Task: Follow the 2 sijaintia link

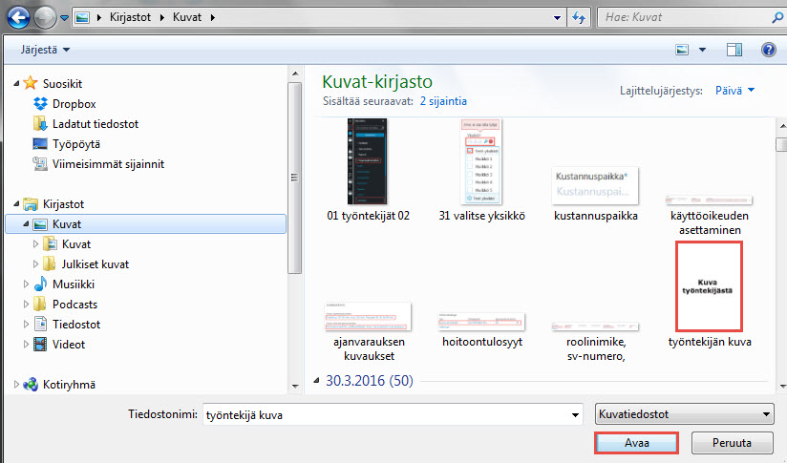Action: click(x=443, y=101)
